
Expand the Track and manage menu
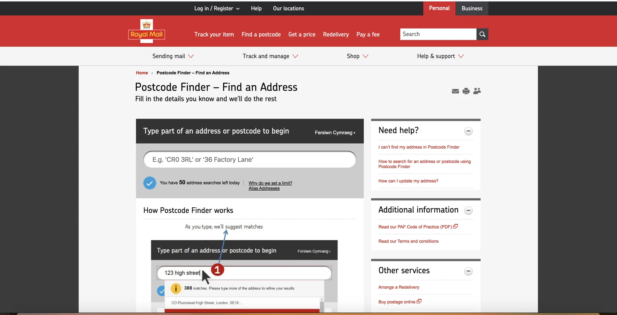[270, 56]
